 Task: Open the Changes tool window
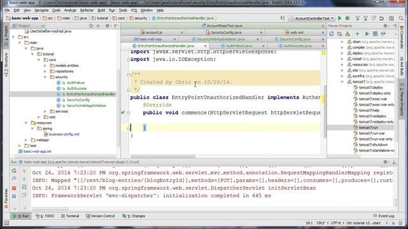pos(134,216)
